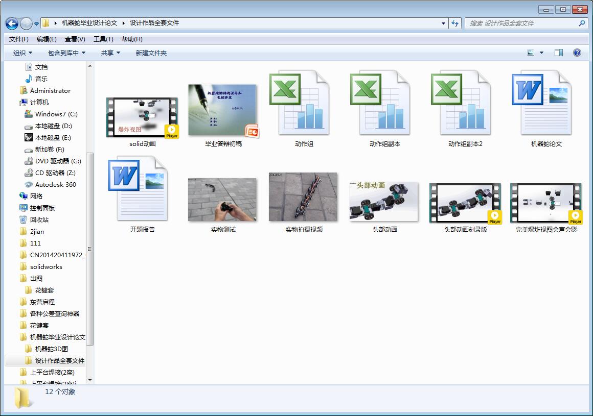The image size is (593, 416).
Task: Click the search magnifier icon
Action: (582, 23)
